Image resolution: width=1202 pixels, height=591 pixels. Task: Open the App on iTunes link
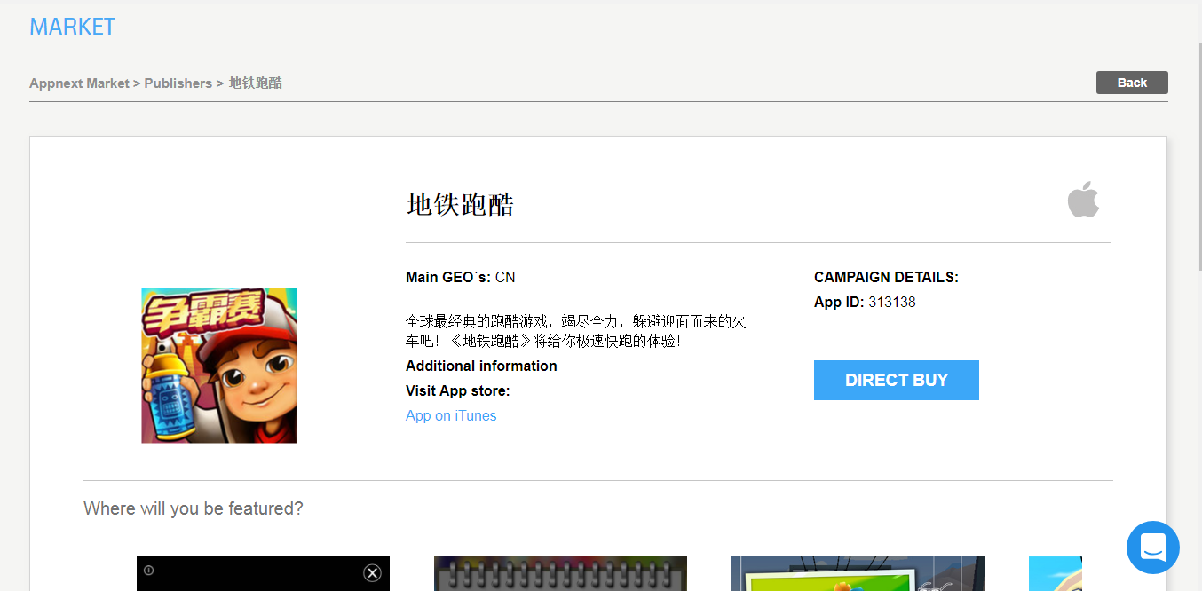click(451, 415)
